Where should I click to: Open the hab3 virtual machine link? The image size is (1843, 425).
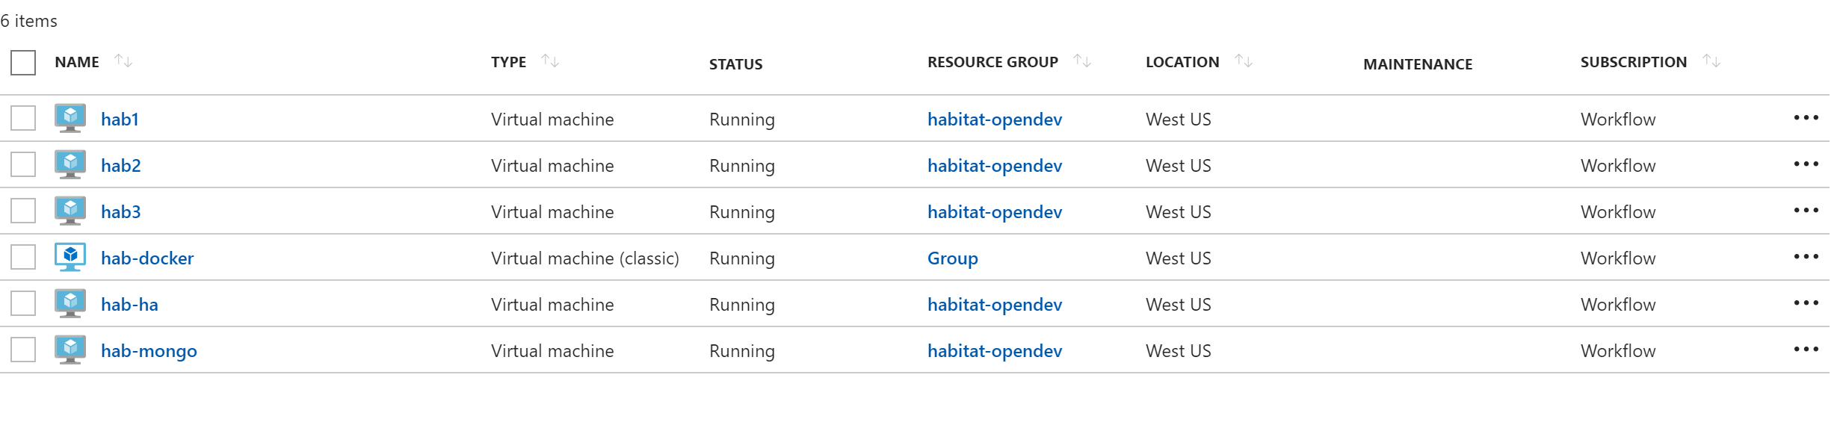(121, 212)
